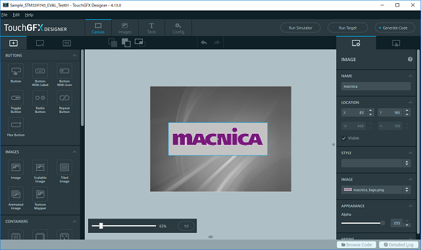Click the bring forward toolbar icon
Image resolution: width=421 pixels, height=250 pixels.
tap(126, 43)
